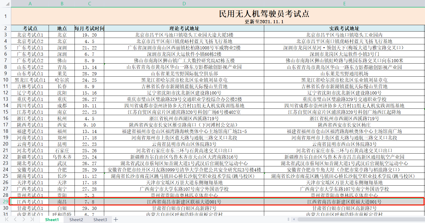
Task: Switch to the Sheet2 tab
Action: [x=76, y=220]
